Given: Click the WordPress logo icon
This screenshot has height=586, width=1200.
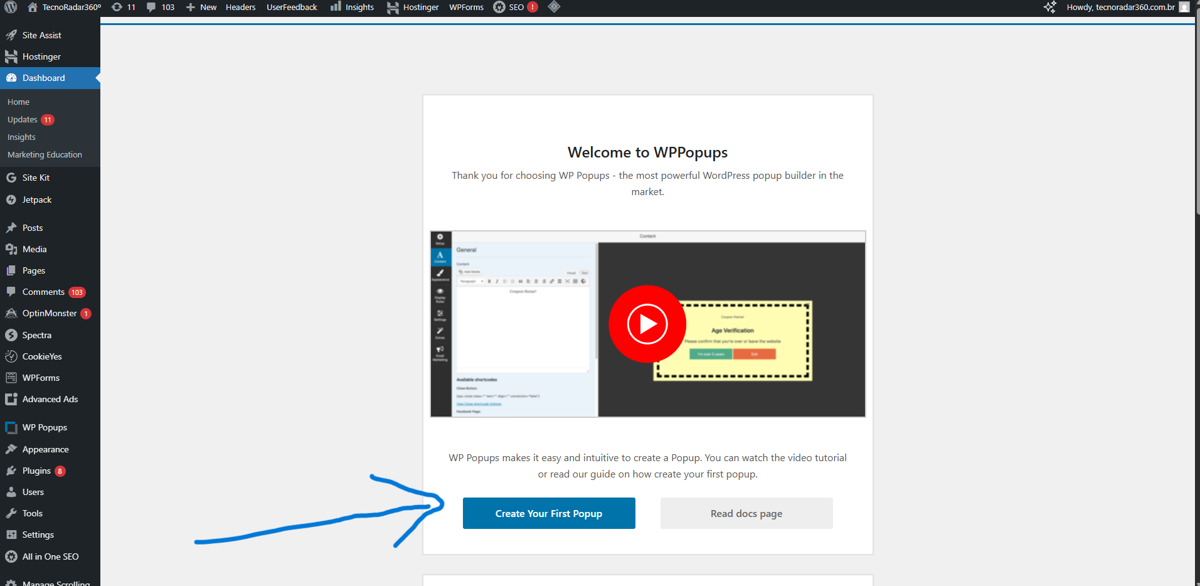Looking at the screenshot, I should pos(11,8).
